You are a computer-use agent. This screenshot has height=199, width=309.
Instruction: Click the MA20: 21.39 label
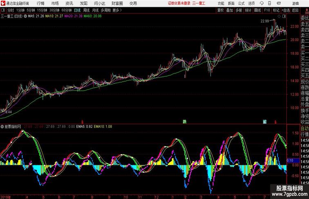pos(73,16)
